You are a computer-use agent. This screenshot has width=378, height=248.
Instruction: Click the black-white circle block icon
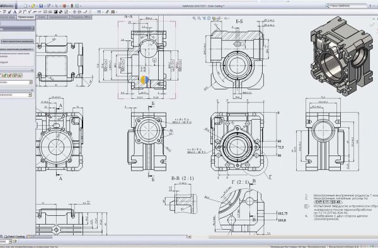(60, 12)
